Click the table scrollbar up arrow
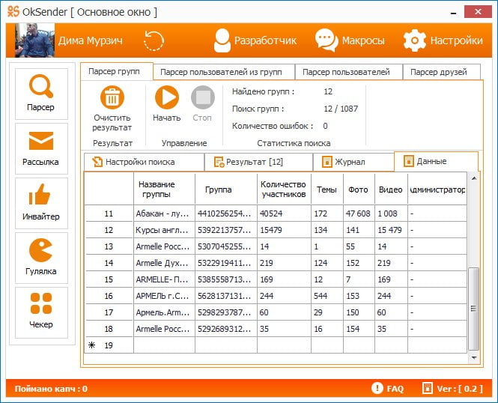The width and height of the screenshot is (498, 403). pyautogui.click(x=474, y=178)
